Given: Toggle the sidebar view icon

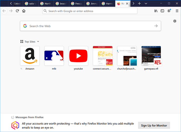Looking at the screenshot, I should (162, 11).
